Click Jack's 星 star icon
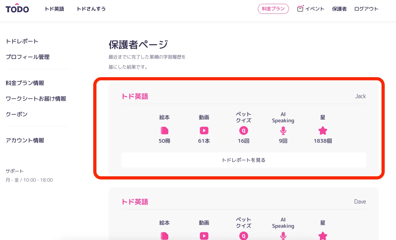The height and width of the screenshot is (240, 396). (x=323, y=131)
